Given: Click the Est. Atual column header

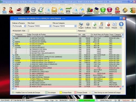Looking at the screenshot, I should [94, 35].
